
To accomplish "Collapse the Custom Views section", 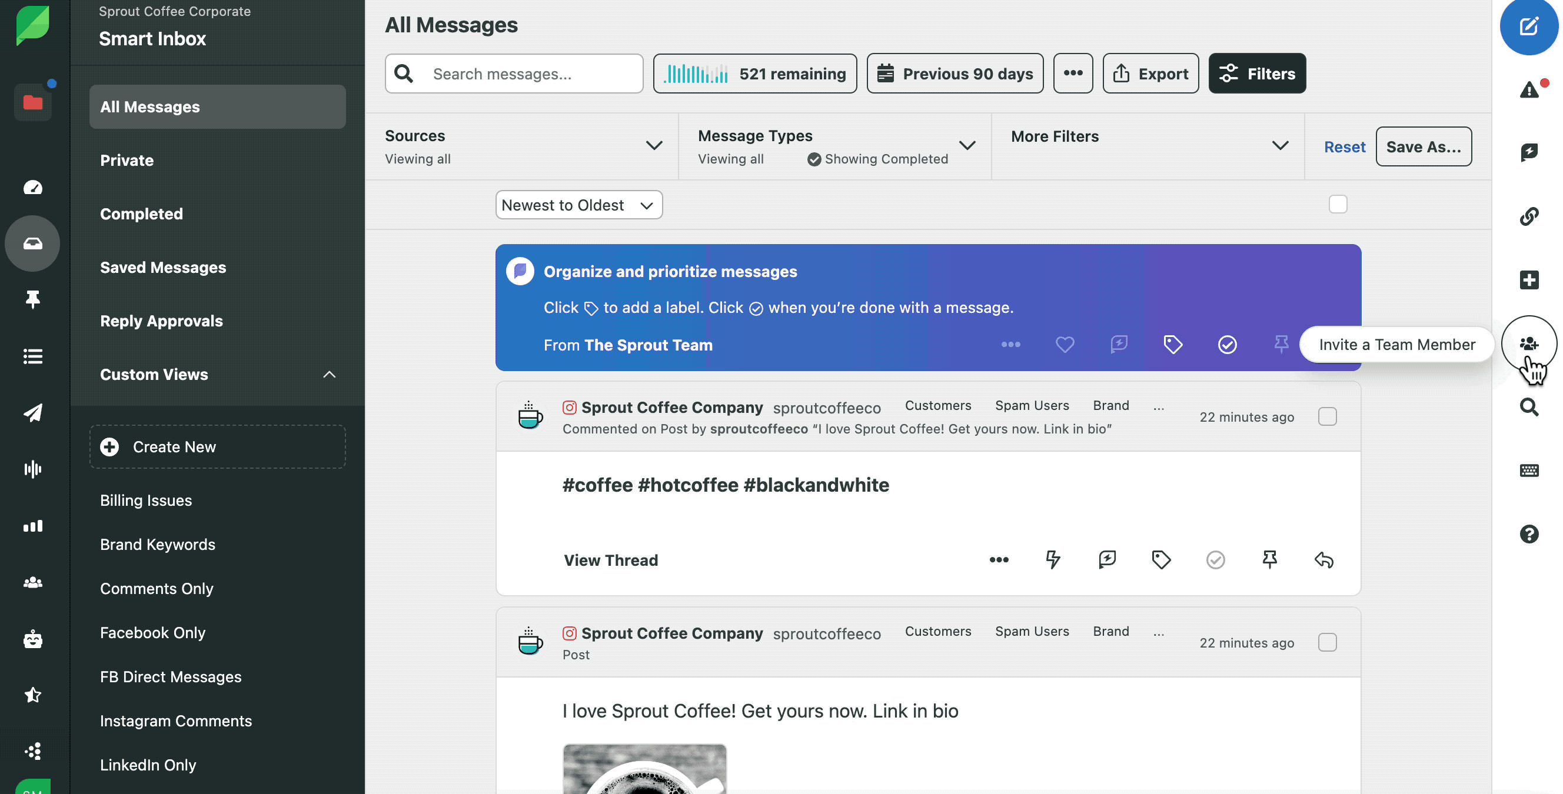I will 329,375.
